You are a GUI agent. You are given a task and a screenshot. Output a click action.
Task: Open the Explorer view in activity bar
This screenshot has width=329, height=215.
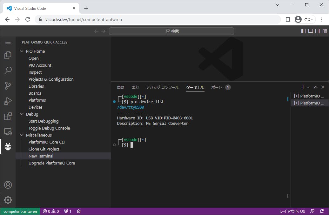(x=8, y=55)
